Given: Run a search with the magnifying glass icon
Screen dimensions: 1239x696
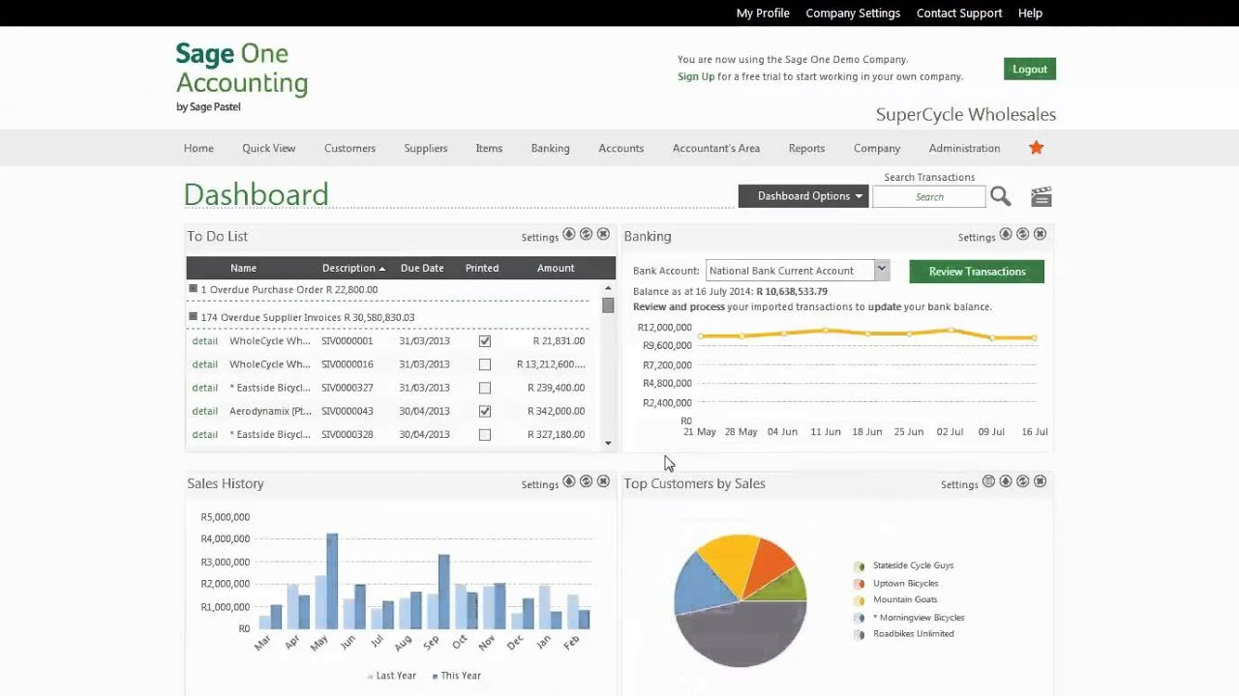Looking at the screenshot, I should (x=1000, y=195).
